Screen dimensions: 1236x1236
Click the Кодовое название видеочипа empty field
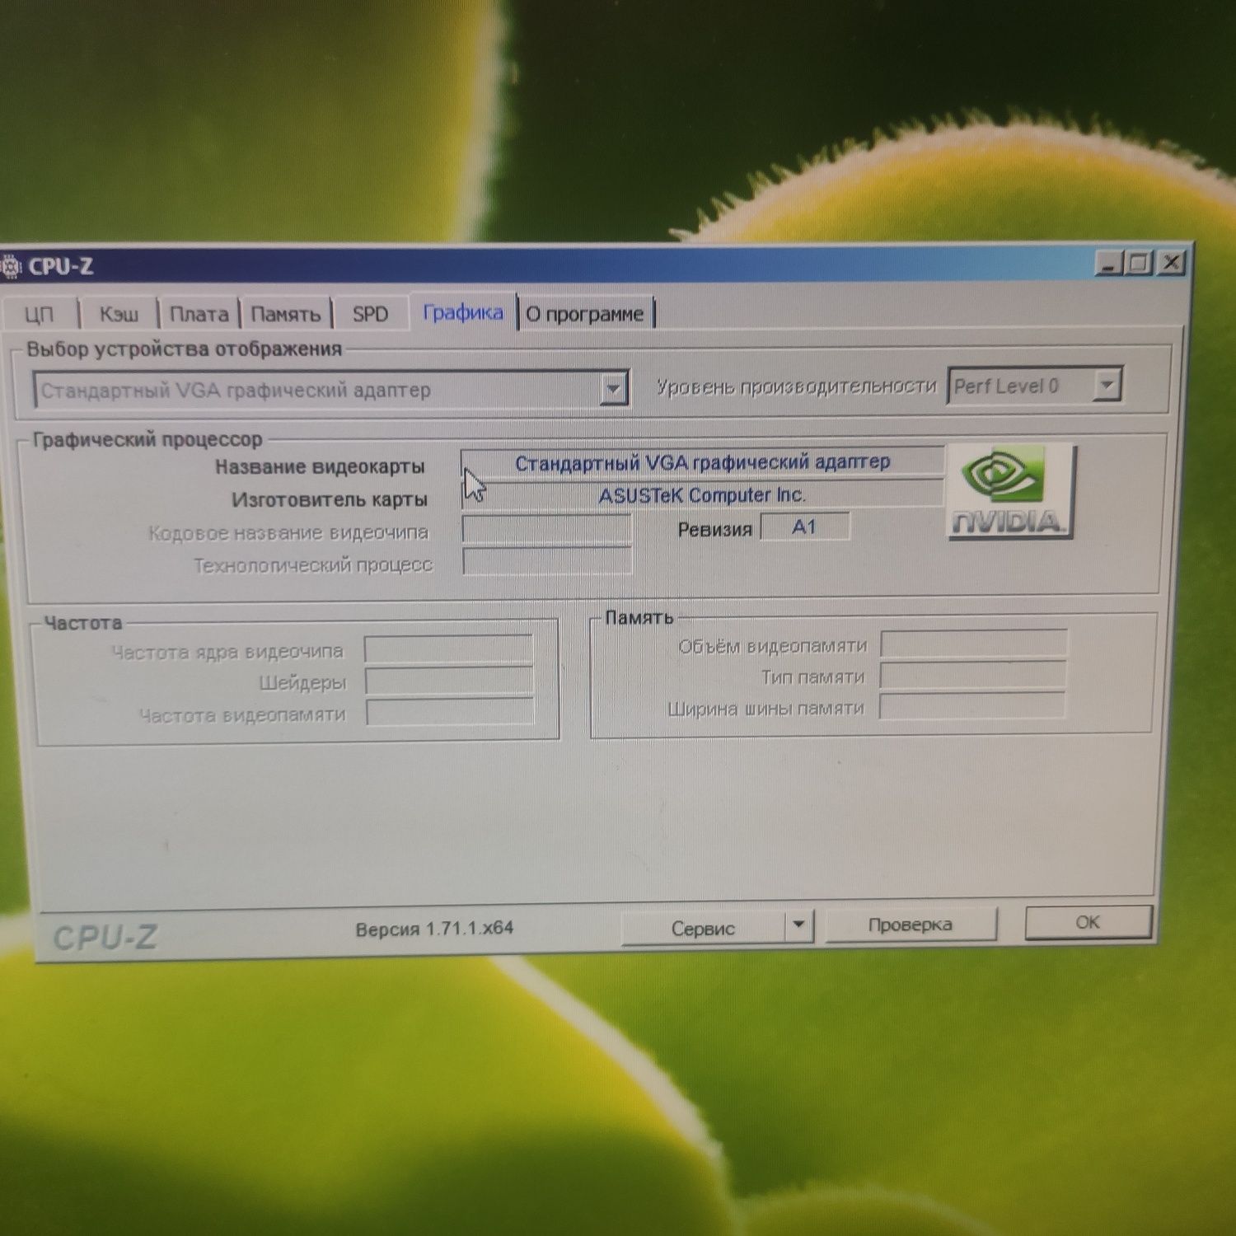[547, 530]
